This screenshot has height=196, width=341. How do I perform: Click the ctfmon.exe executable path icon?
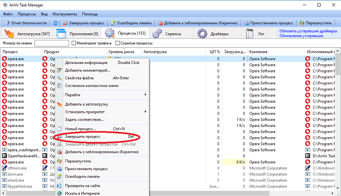coord(307,168)
